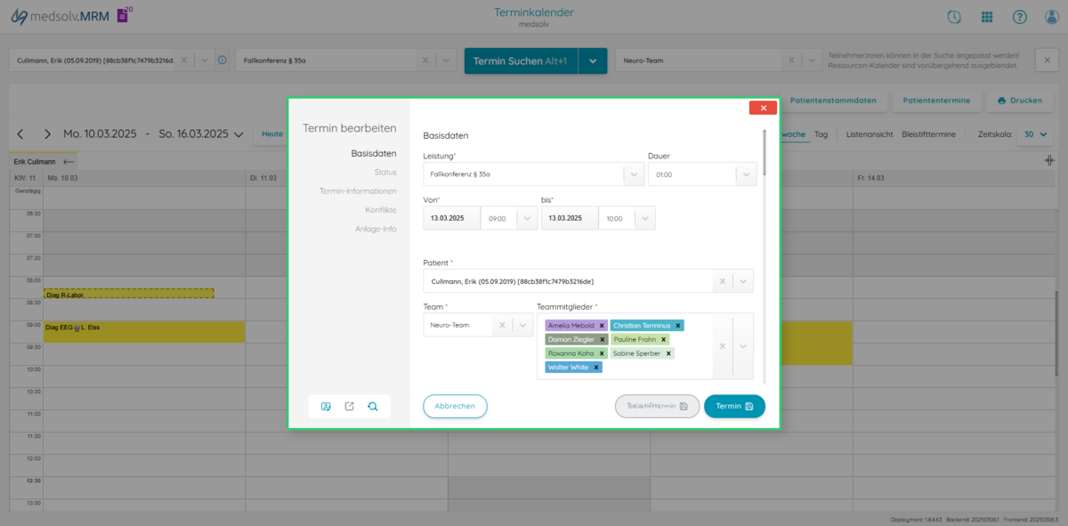Remove Walter White tag from Teammitglieder
1068x526 pixels.
pos(596,367)
